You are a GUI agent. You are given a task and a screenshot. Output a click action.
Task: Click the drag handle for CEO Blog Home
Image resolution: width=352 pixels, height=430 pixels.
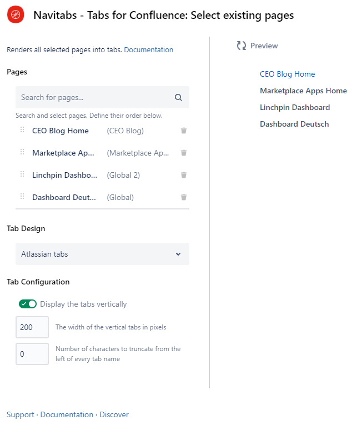pos(22,130)
